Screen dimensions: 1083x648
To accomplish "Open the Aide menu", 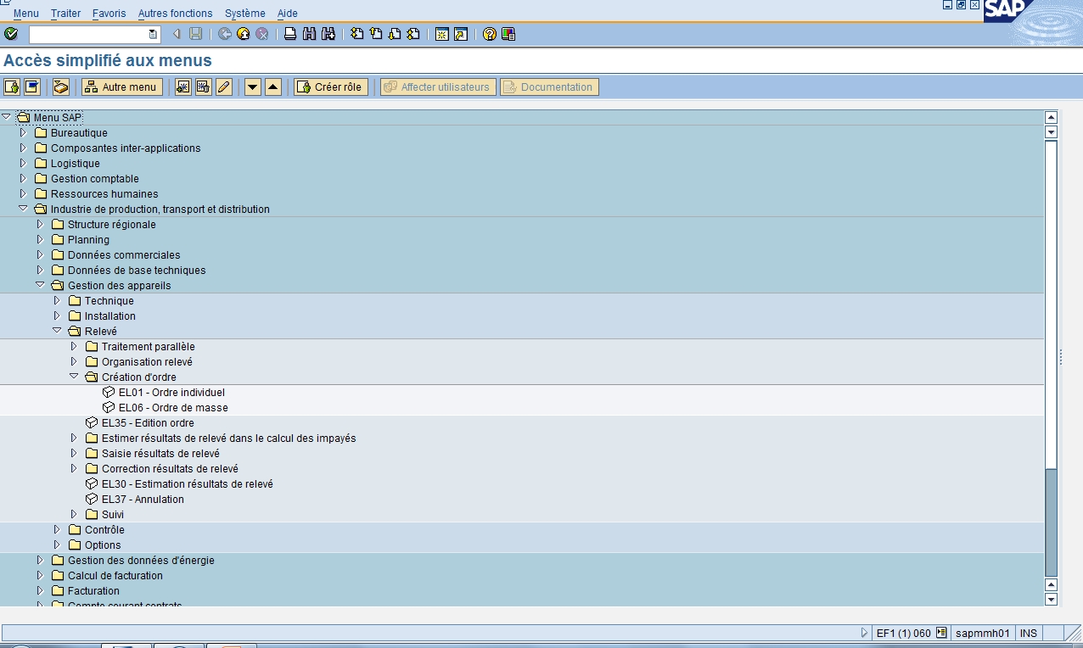I will (288, 14).
